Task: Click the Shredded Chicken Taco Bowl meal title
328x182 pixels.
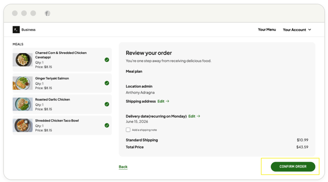Action: [x=57, y=121]
